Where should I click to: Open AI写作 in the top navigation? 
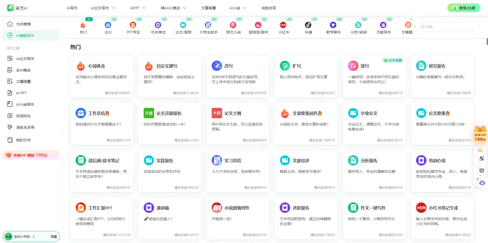click(x=72, y=8)
